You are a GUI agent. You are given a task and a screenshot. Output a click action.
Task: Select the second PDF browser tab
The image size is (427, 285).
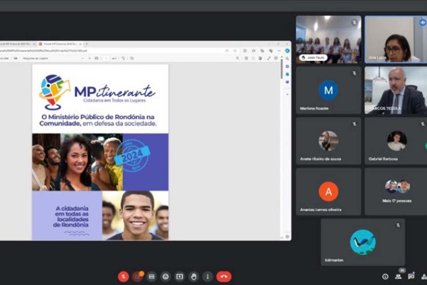[x=60, y=44]
